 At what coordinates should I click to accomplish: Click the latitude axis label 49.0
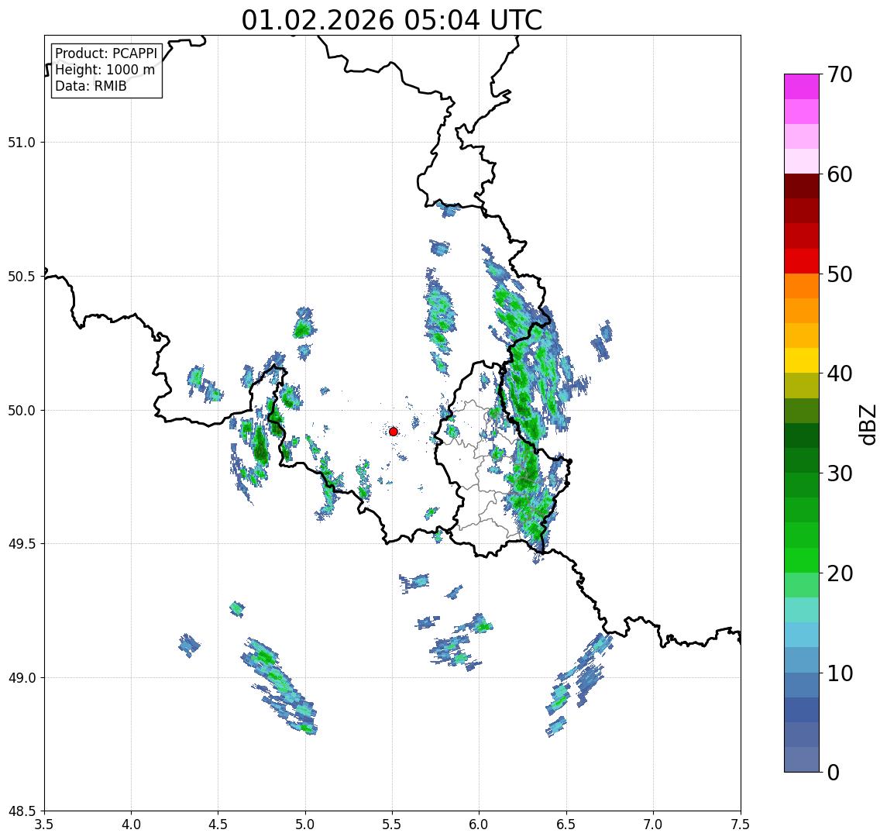click(x=22, y=678)
